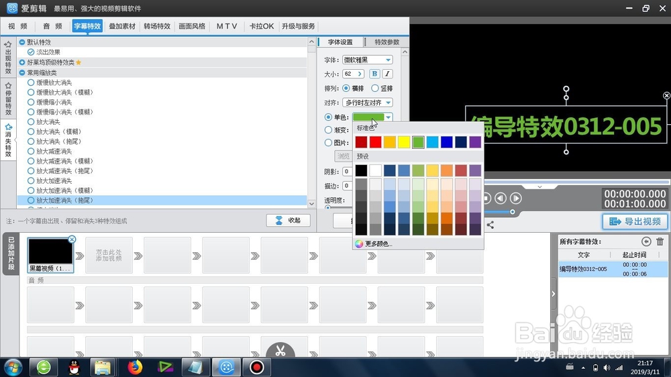671x377 pixels.
Task: Click the 导出视频 export button
Action: click(x=635, y=221)
